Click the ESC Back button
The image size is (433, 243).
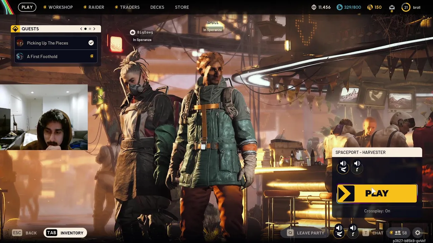click(x=25, y=233)
